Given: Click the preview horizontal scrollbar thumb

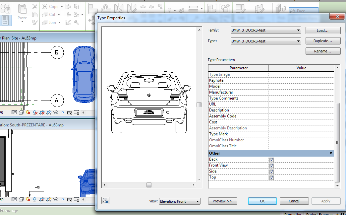Looking at the screenshot, I should tap(149, 185).
